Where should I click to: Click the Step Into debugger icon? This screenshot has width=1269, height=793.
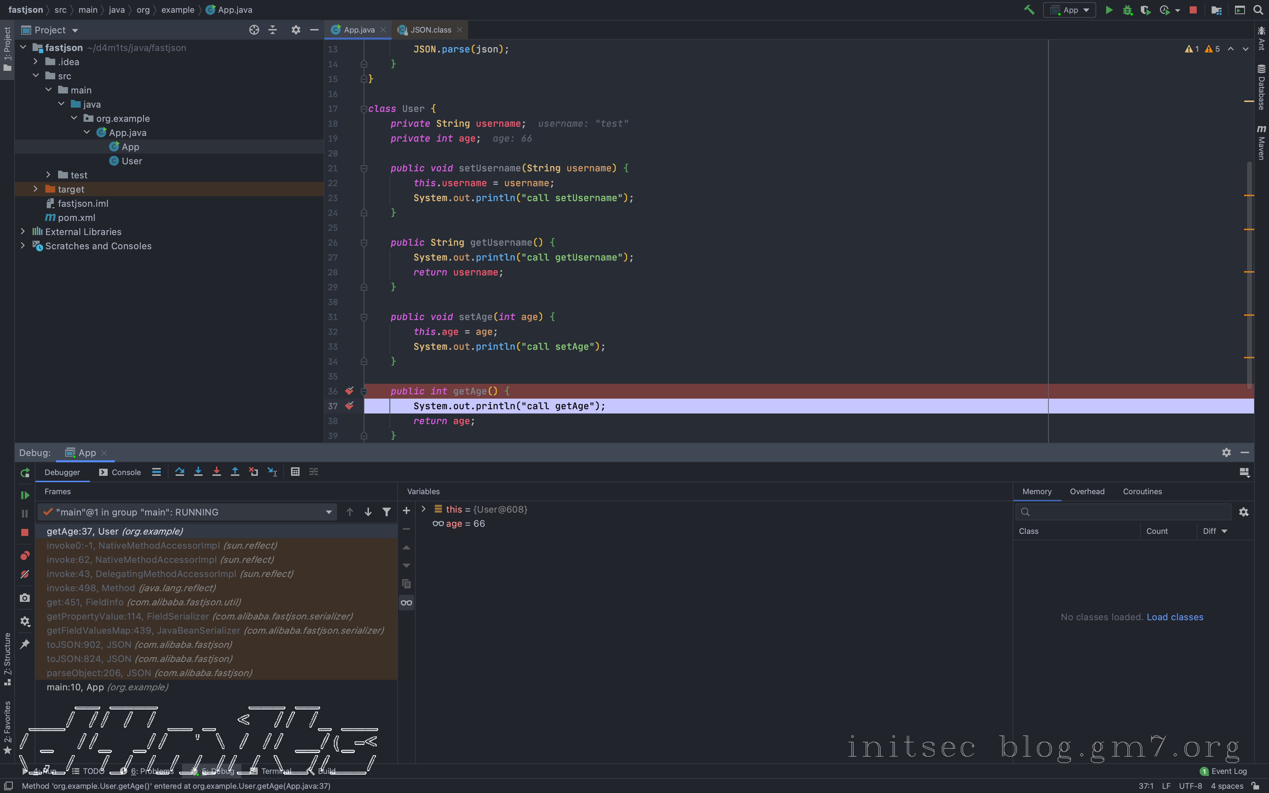click(198, 472)
